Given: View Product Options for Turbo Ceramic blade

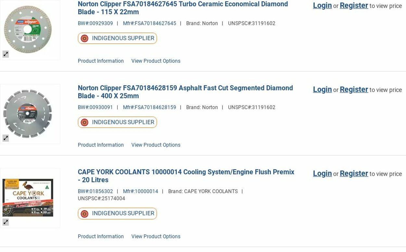Looking at the screenshot, I should pos(156,61).
